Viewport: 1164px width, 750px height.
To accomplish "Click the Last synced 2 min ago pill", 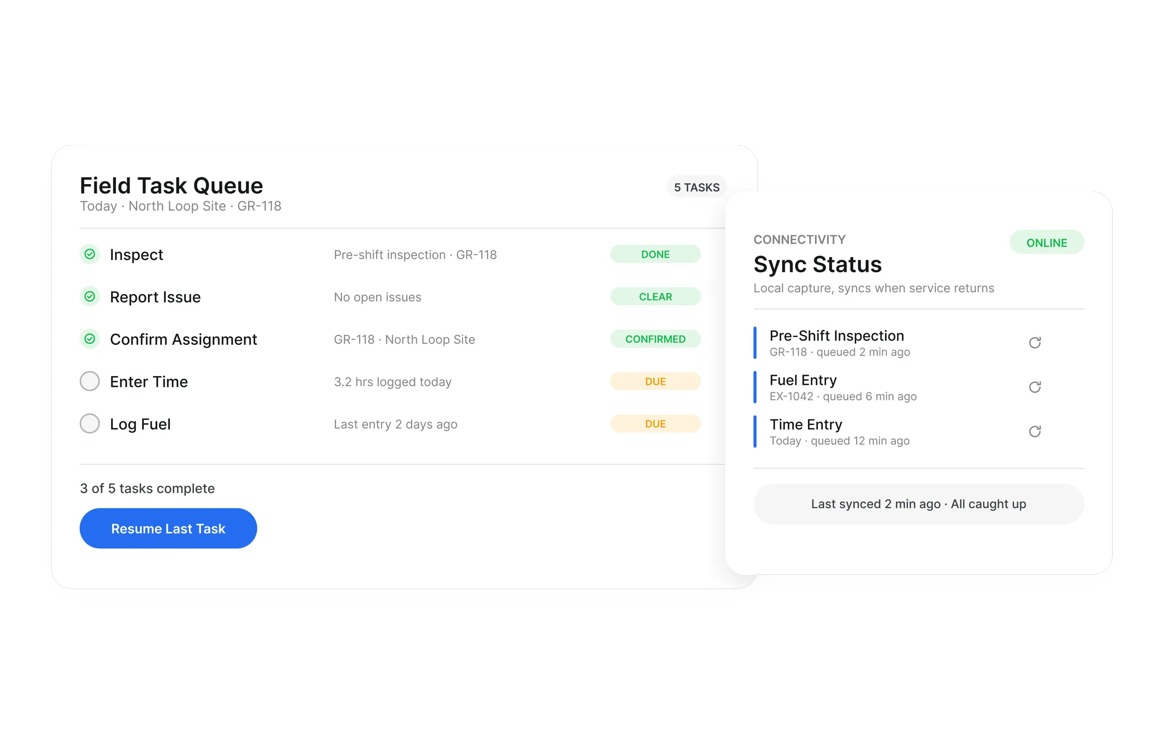I will (918, 504).
